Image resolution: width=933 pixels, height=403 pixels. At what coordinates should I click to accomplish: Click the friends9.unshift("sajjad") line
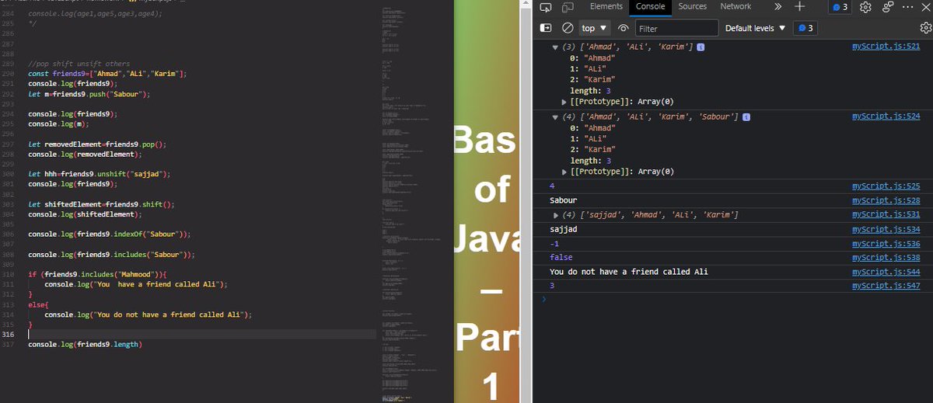point(99,174)
